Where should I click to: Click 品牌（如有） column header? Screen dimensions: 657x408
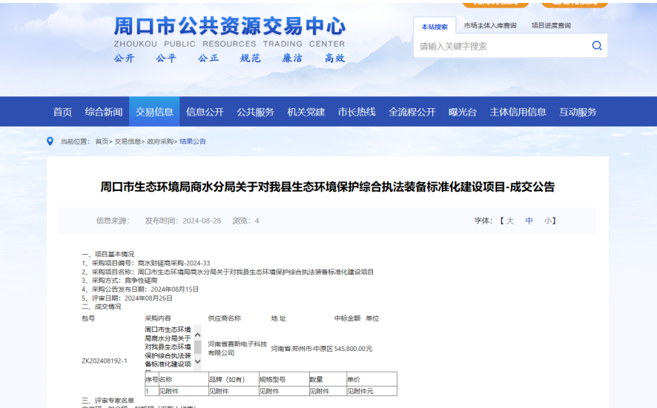click(x=234, y=379)
